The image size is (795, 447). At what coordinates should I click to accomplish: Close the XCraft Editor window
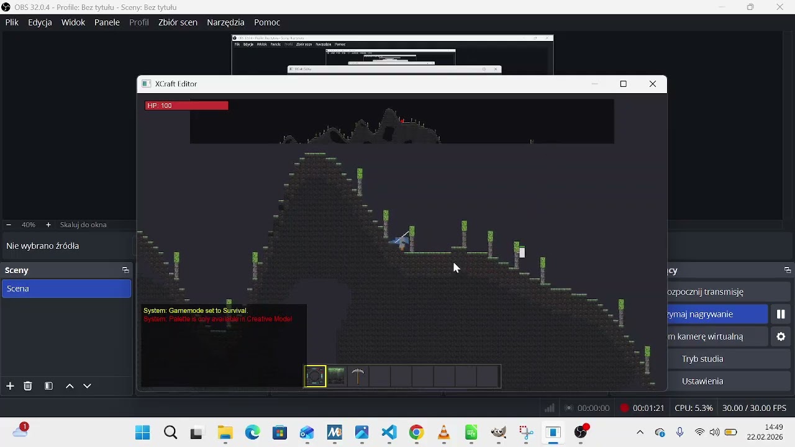tap(653, 84)
